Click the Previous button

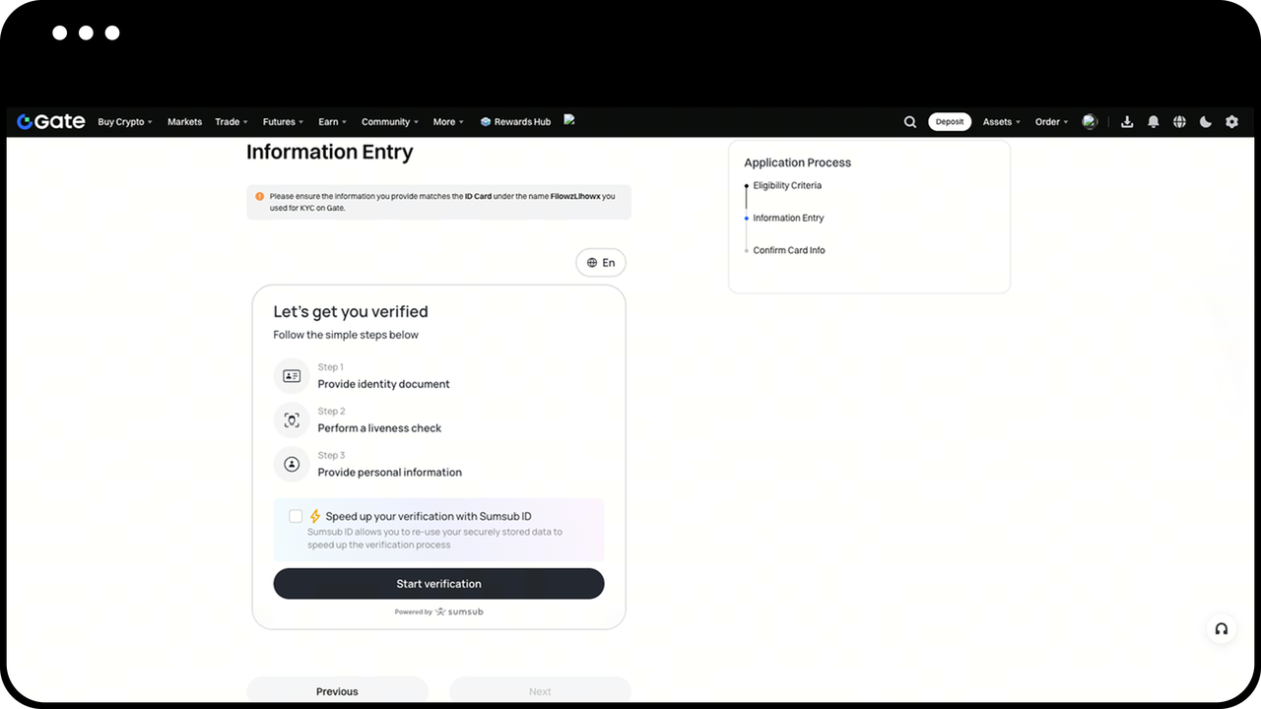[x=337, y=691]
